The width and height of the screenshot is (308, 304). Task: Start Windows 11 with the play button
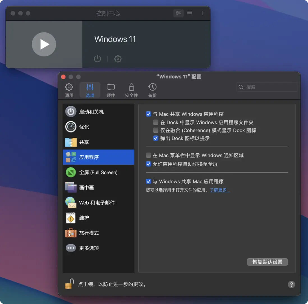44,44
